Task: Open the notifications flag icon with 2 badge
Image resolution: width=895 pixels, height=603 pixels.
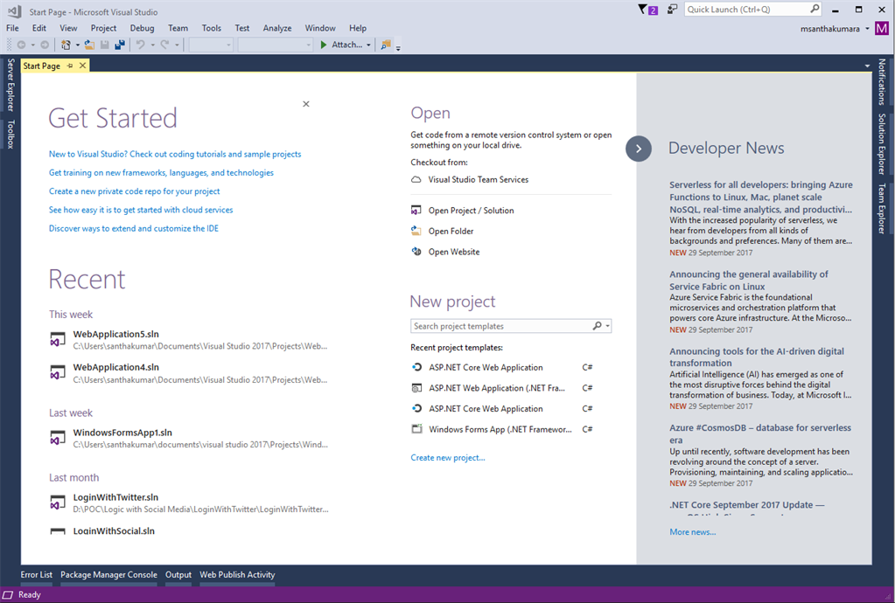Action: (x=647, y=9)
